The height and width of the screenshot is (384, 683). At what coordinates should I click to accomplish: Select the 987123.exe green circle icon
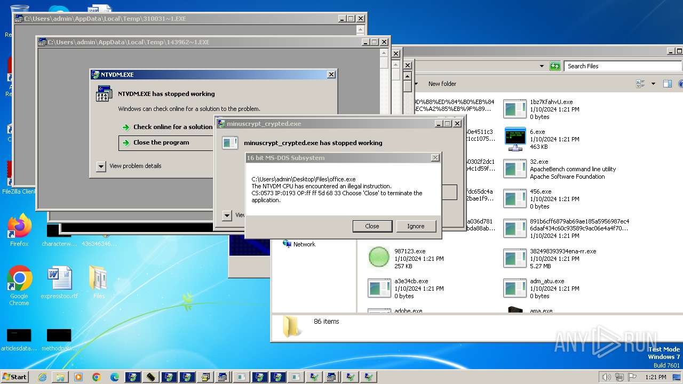[379, 258]
